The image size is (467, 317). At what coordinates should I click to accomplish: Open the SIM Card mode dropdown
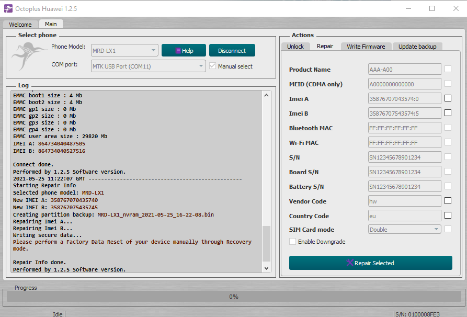coord(405,230)
